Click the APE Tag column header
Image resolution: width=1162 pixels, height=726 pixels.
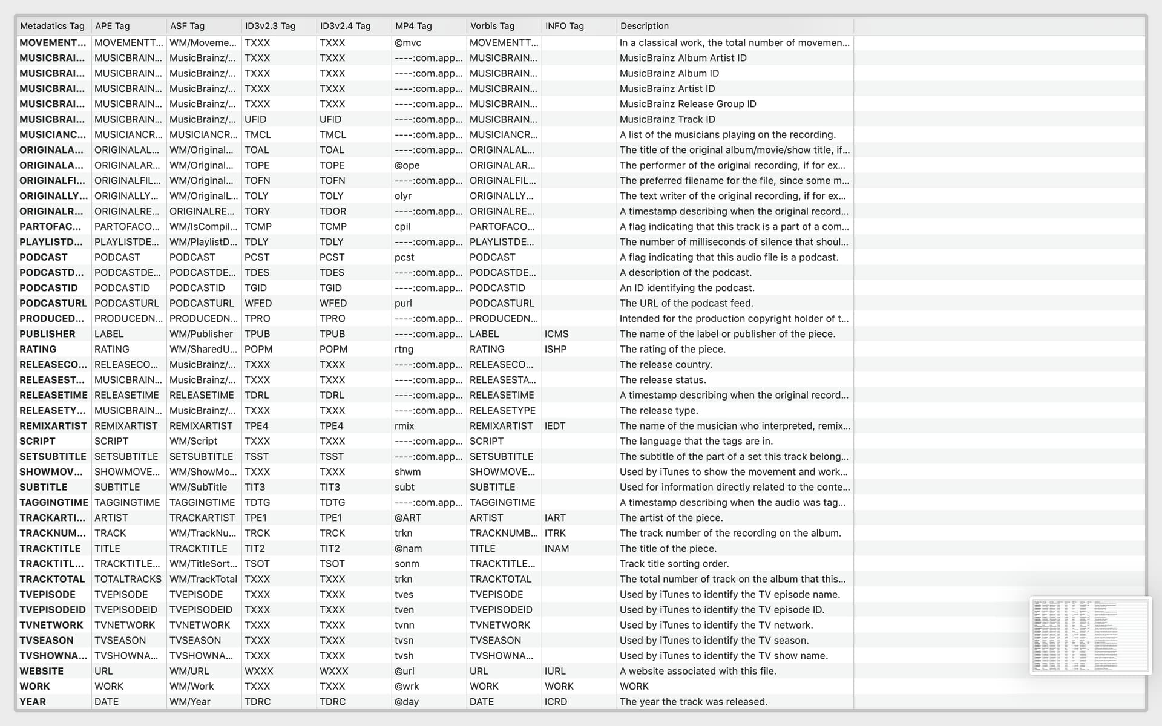pyautogui.click(x=113, y=26)
